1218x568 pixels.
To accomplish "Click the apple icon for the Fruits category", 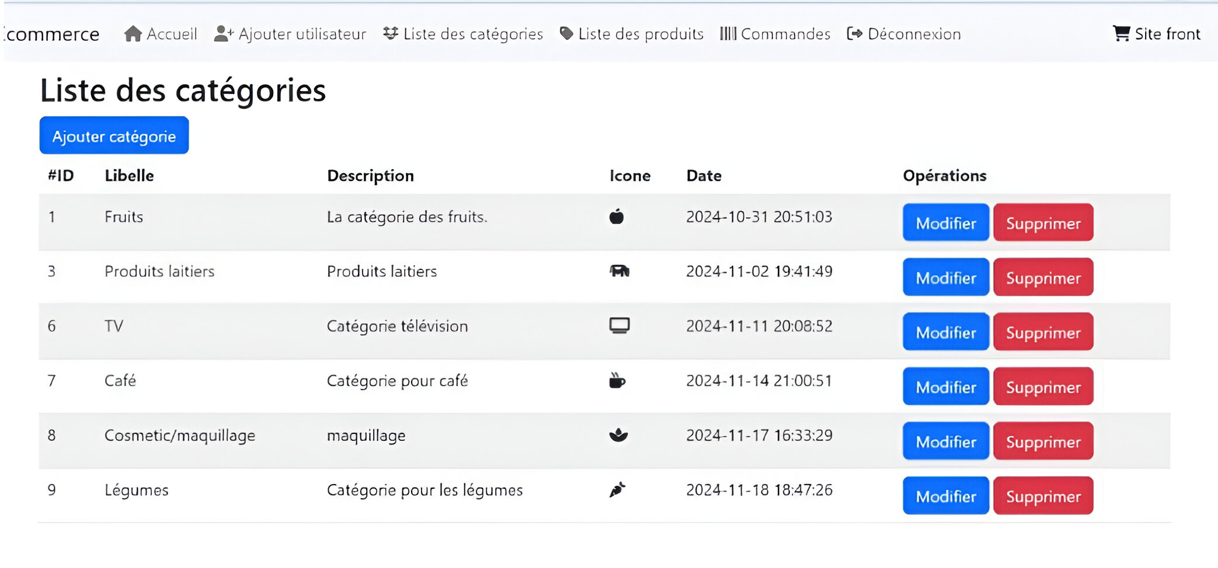I will (617, 216).
